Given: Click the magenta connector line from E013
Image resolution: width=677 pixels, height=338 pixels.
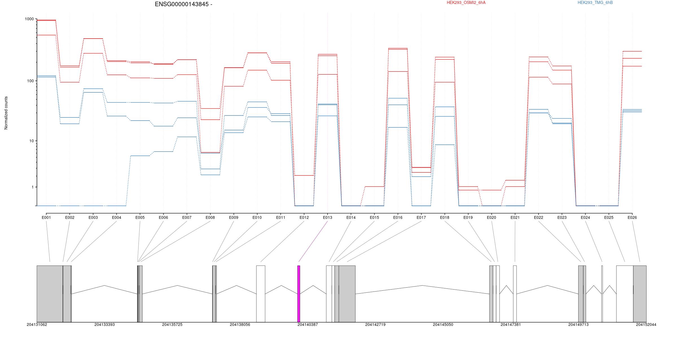Looking at the screenshot, I should (313, 241).
